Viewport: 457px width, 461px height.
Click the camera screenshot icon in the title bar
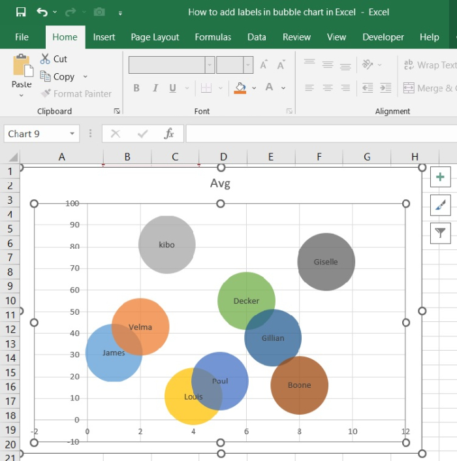tap(99, 12)
